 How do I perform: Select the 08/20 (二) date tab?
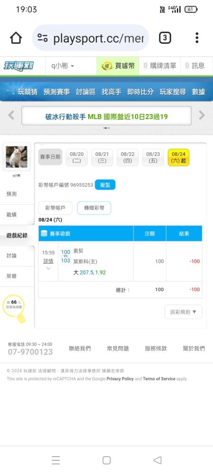77,158
